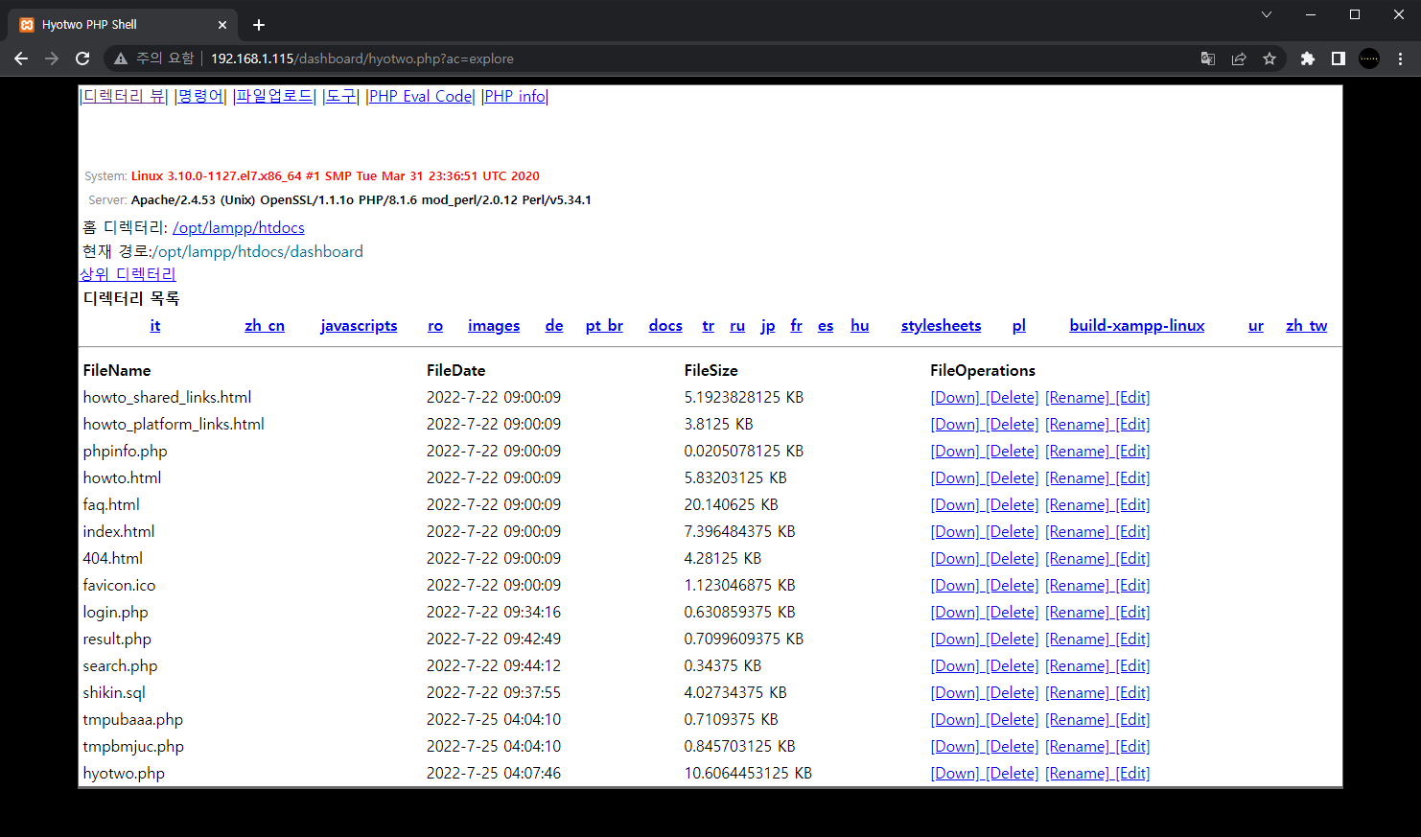Edit the index.html file
The height and width of the screenshot is (837, 1421).
point(1133,531)
